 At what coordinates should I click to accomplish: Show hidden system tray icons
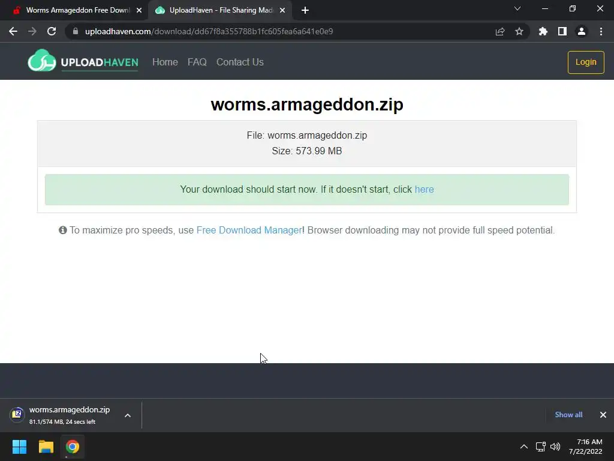point(523,447)
